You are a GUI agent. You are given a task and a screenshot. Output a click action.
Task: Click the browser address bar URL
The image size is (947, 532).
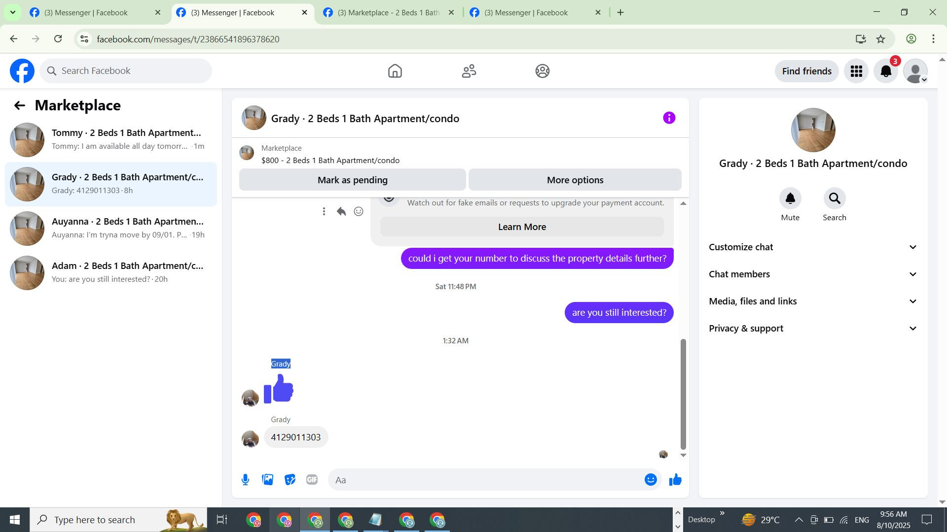point(188,39)
